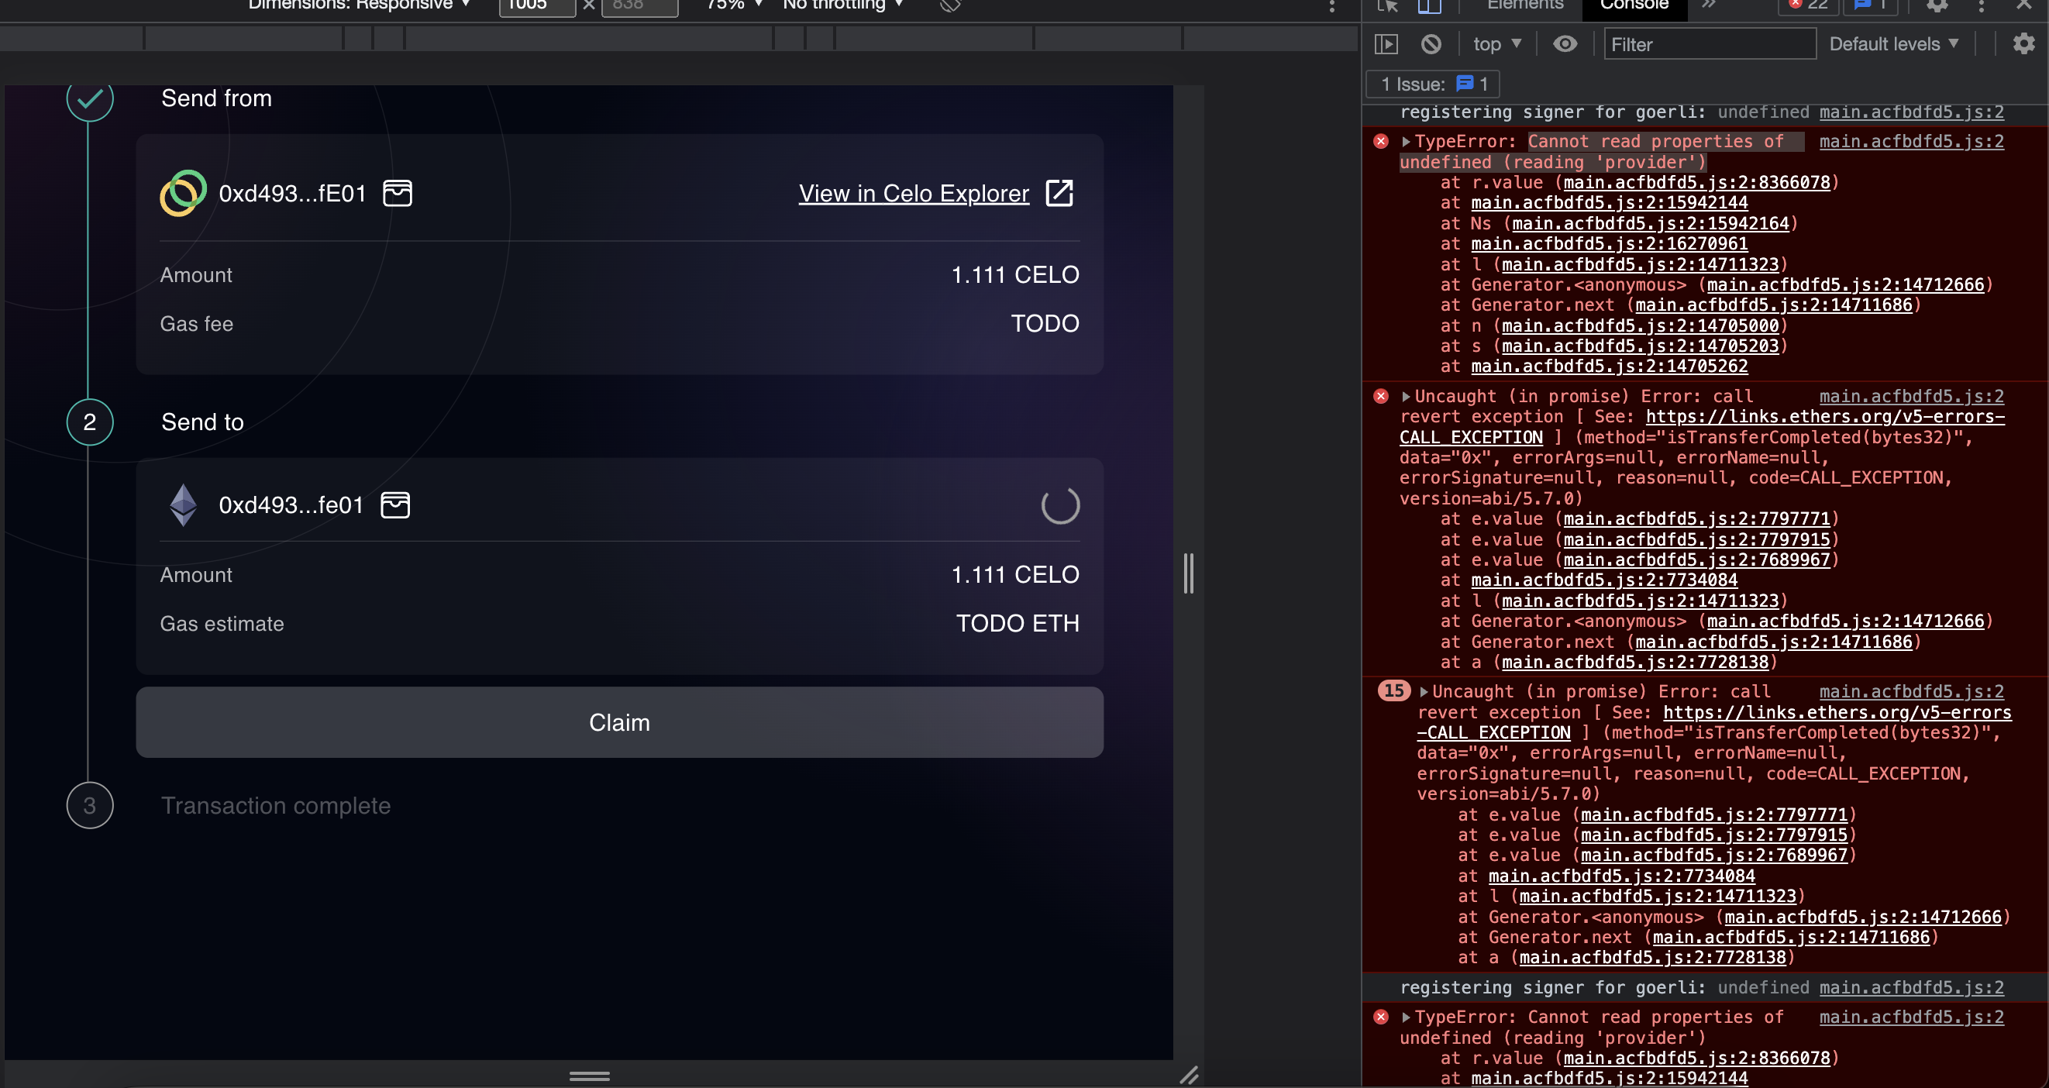Click inside the console Filter field
Image resolution: width=2049 pixels, height=1088 pixels.
tap(1709, 43)
